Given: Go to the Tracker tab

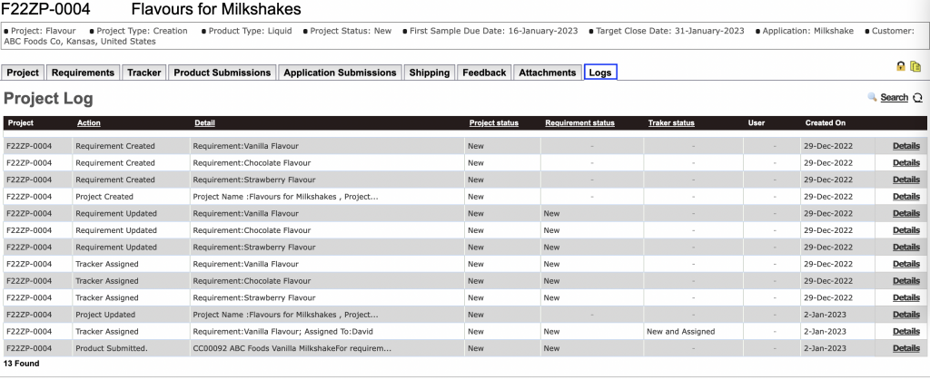Looking at the screenshot, I should [x=143, y=73].
